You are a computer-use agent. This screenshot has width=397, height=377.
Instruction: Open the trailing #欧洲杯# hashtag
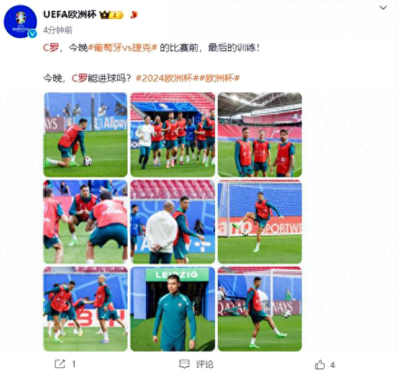coord(219,78)
